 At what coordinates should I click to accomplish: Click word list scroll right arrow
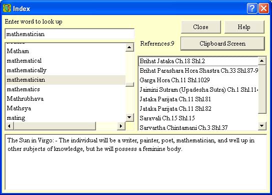pos(121,126)
